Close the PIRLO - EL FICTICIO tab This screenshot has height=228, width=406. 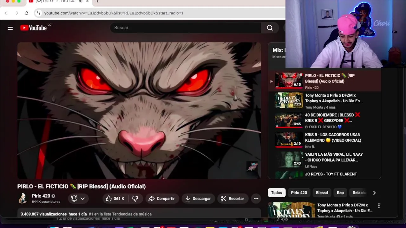pos(87,1)
